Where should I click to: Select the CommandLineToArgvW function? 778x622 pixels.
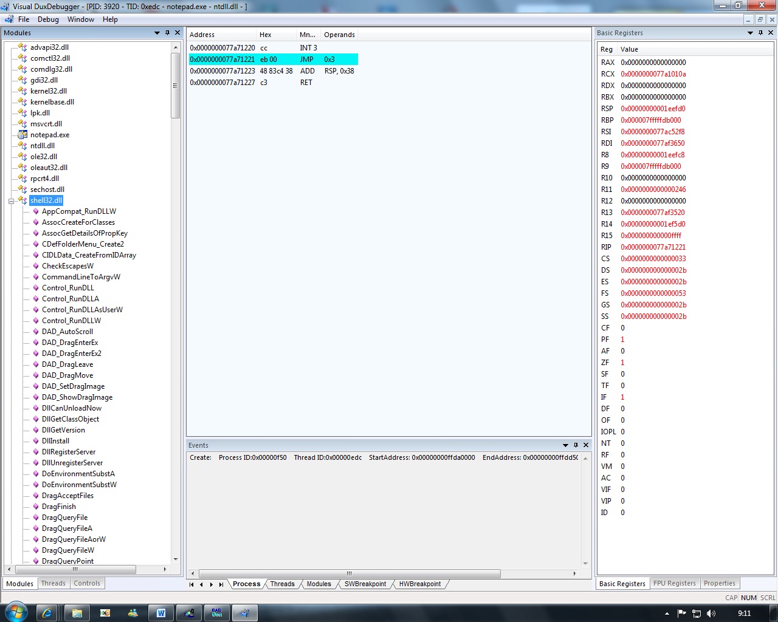(x=81, y=277)
